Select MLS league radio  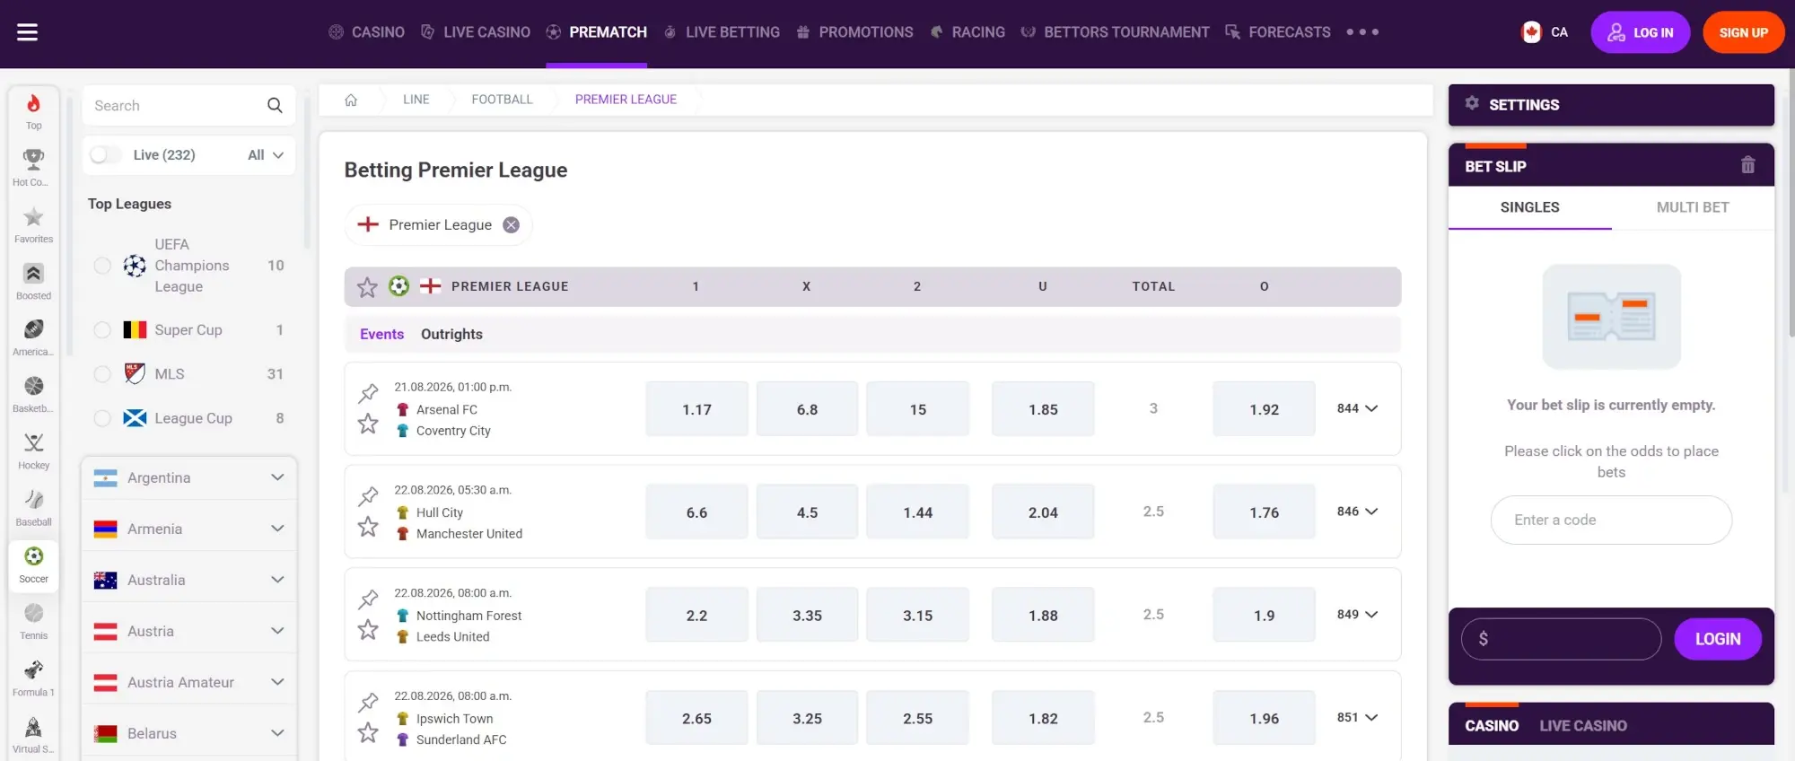point(102,374)
